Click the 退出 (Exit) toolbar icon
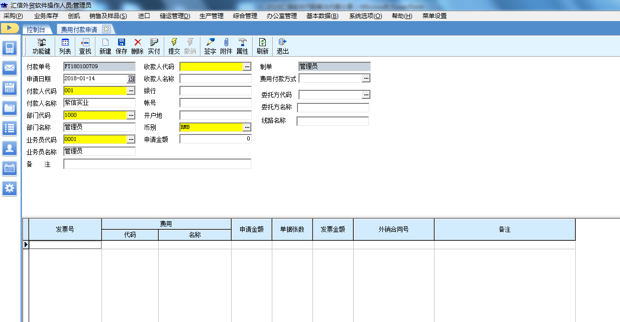This screenshot has height=322, width=620. click(282, 43)
